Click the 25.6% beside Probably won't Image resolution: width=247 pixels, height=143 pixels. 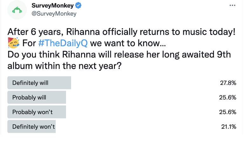point(228,112)
